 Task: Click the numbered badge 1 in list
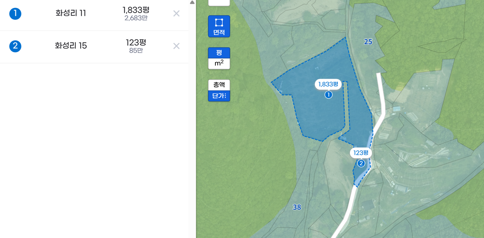pos(15,14)
